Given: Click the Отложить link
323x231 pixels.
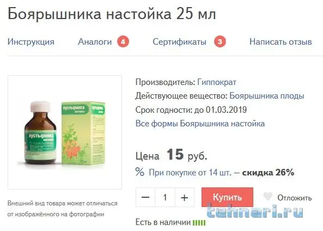Looking at the screenshot, I should pos(294,198).
